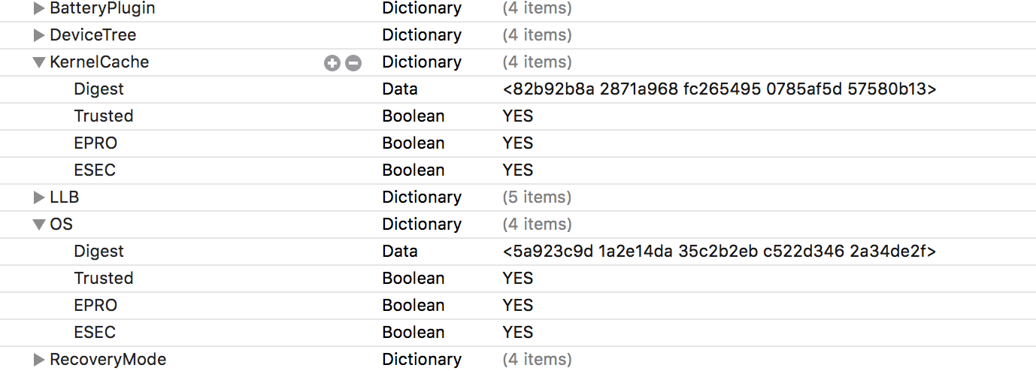Collapse the OS dictionary

pos(39,225)
